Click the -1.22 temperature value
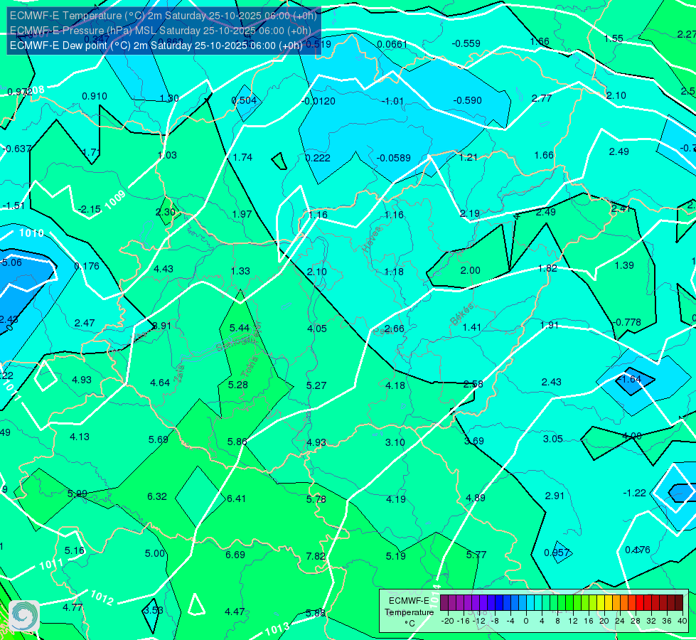The image size is (696, 640). (634, 493)
